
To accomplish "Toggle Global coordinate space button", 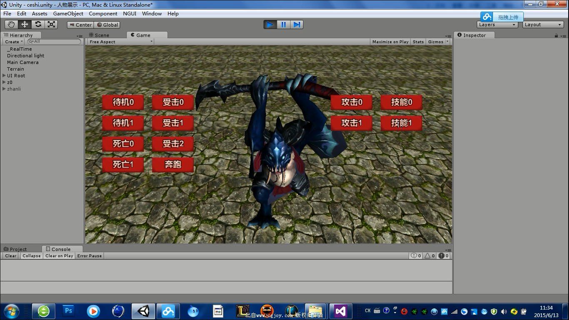I will tap(107, 25).
